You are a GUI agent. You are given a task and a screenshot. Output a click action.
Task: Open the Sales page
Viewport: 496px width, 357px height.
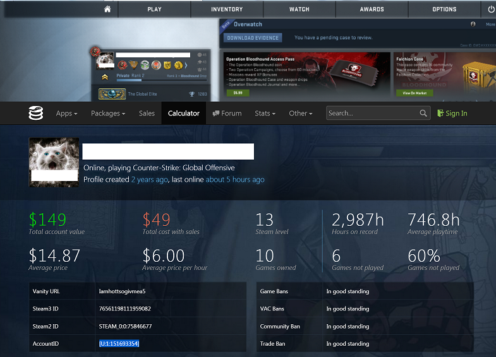pyautogui.click(x=147, y=113)
